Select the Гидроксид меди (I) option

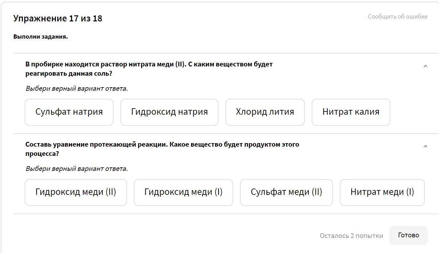[x=183, y=192]
